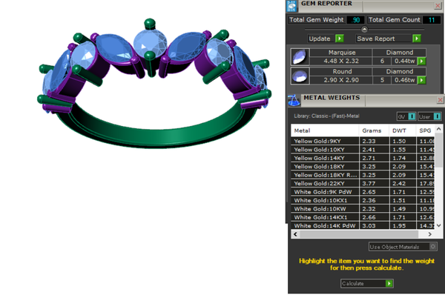Click the Metal Weights scale icon
This screenshot has width=445, height=298.
pyautogui.click(x=294, y=101)
